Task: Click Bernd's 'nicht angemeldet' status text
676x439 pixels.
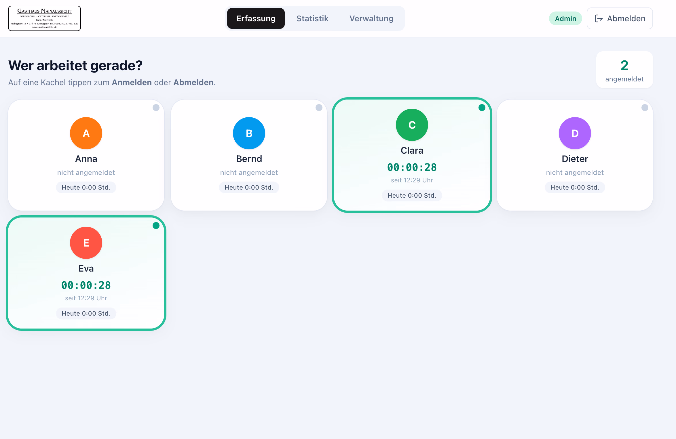Action: point(249,173)
